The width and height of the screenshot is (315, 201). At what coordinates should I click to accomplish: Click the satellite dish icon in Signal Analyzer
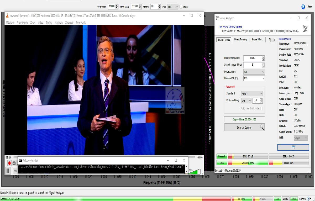306,29
